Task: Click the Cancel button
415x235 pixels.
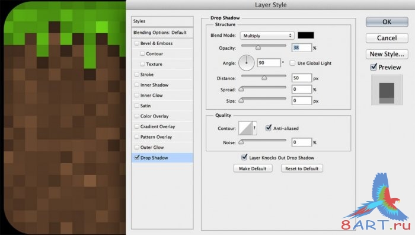Action: tap(387, 38)
